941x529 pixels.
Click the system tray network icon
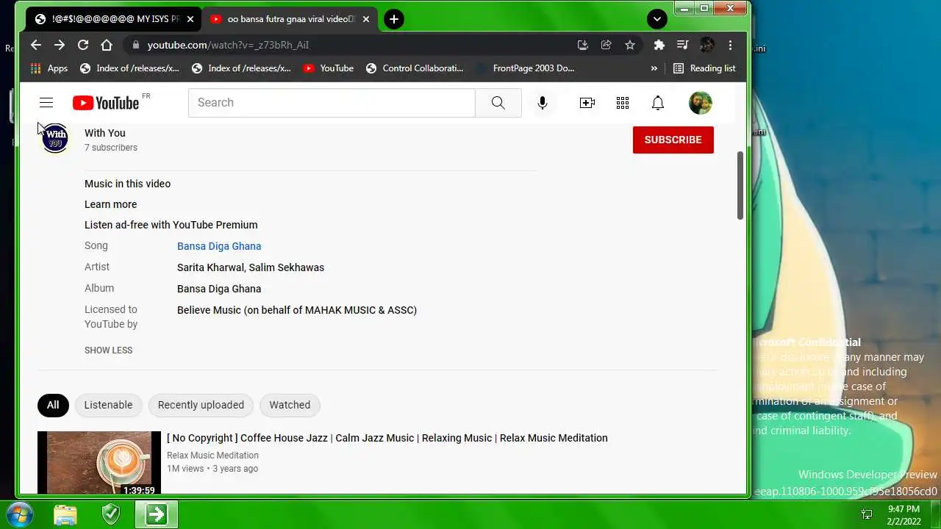[867, 514]
